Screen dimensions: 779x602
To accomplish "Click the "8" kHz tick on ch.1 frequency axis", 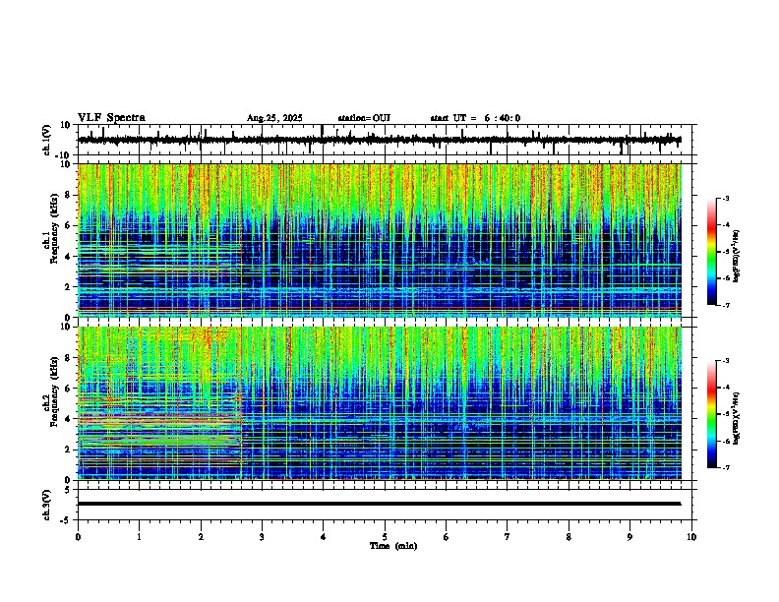I will tap(69, 195).
